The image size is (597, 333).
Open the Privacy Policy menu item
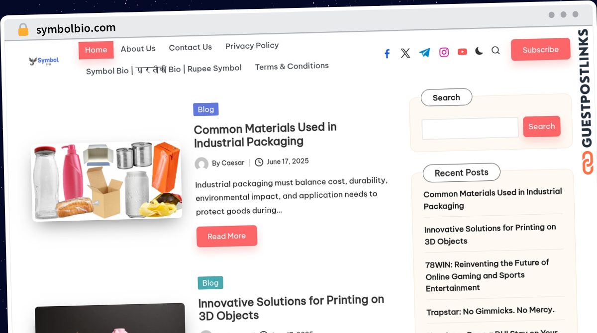coord(252,46)
